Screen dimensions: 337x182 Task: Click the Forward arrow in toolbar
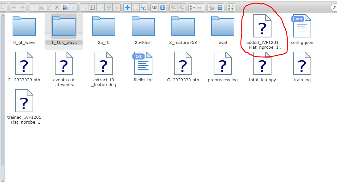tap(22, 7)
